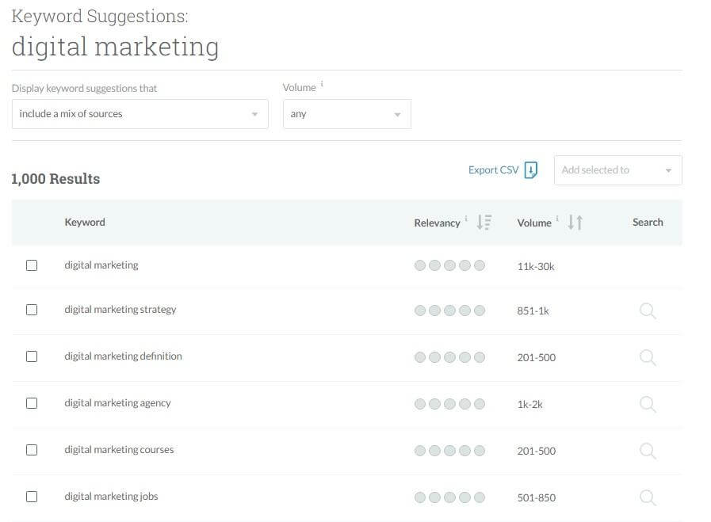The image size is (711, 522).
Task: Click the Relevancy column header text
Action: point(437,223)
